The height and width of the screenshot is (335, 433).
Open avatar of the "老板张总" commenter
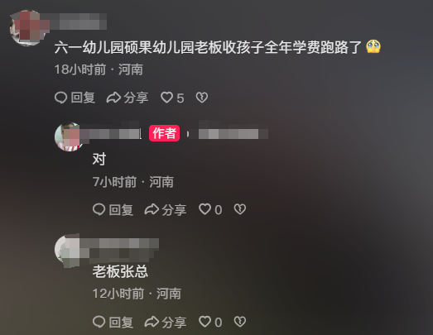(x=69, y=250)
